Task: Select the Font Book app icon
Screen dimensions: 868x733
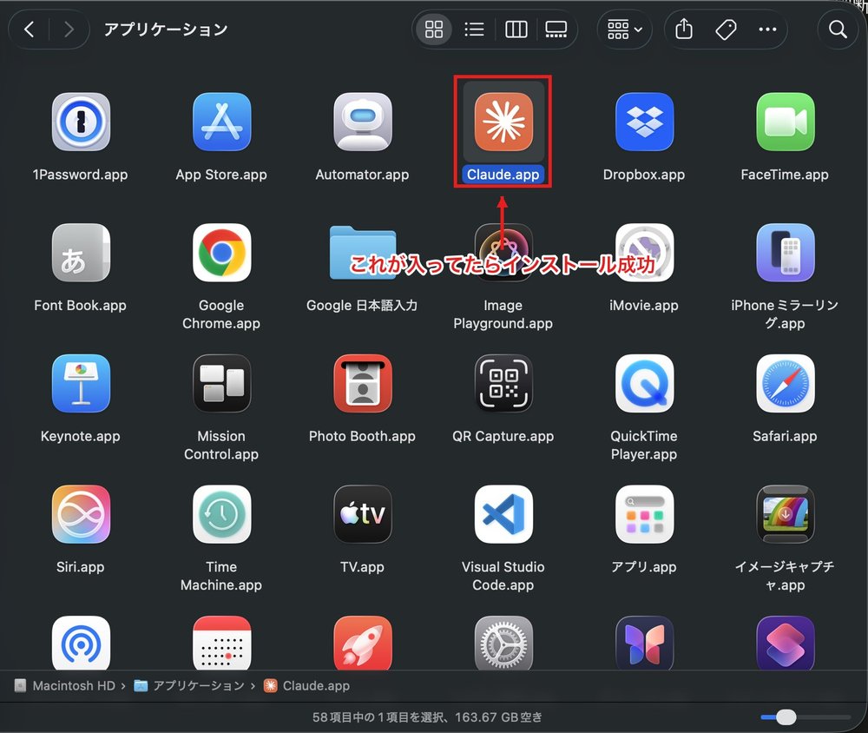Action: pos(81,253)
